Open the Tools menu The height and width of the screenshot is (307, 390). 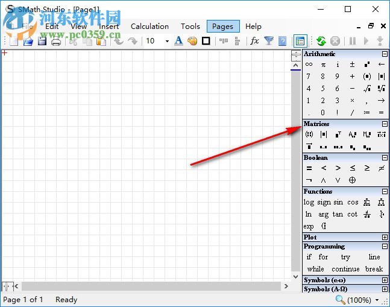(190, 27)
